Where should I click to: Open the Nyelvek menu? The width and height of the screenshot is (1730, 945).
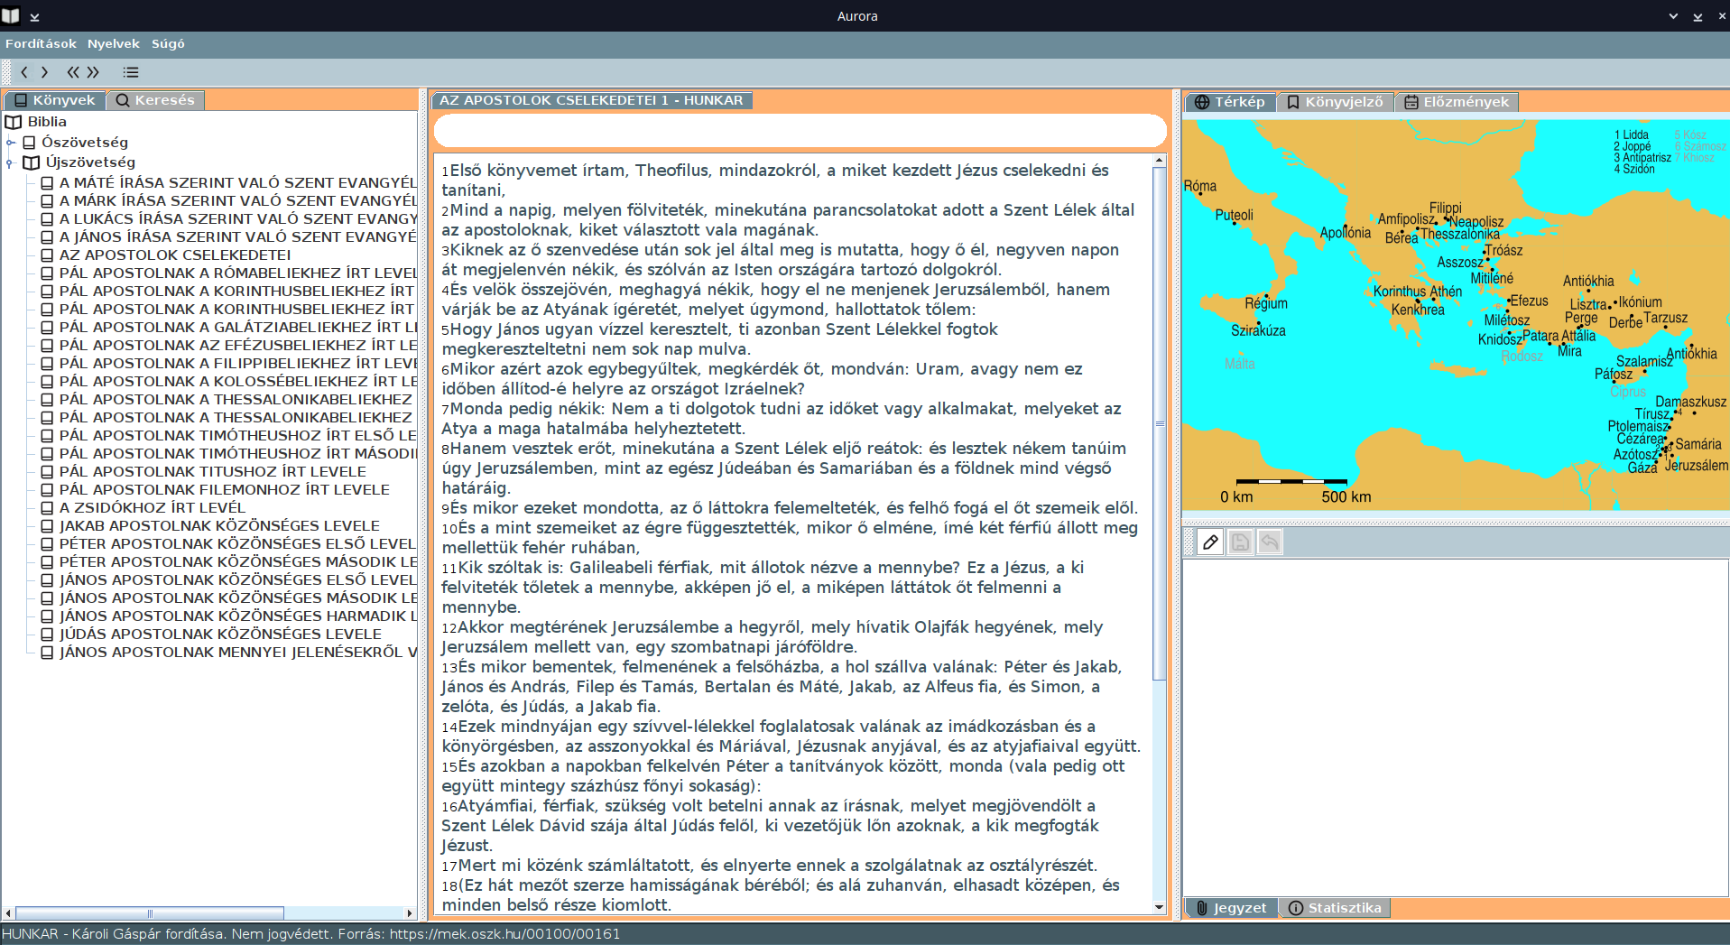pos(114,43)
